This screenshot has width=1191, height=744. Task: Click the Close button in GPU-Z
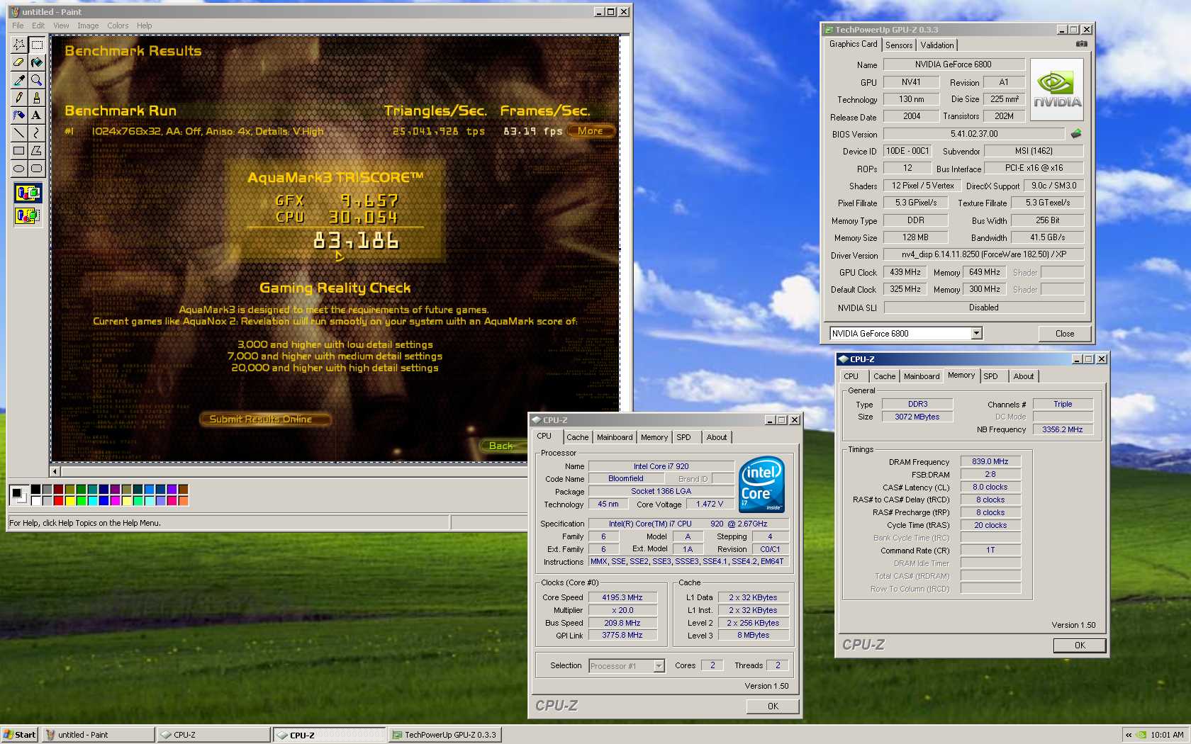[1064, 334]
